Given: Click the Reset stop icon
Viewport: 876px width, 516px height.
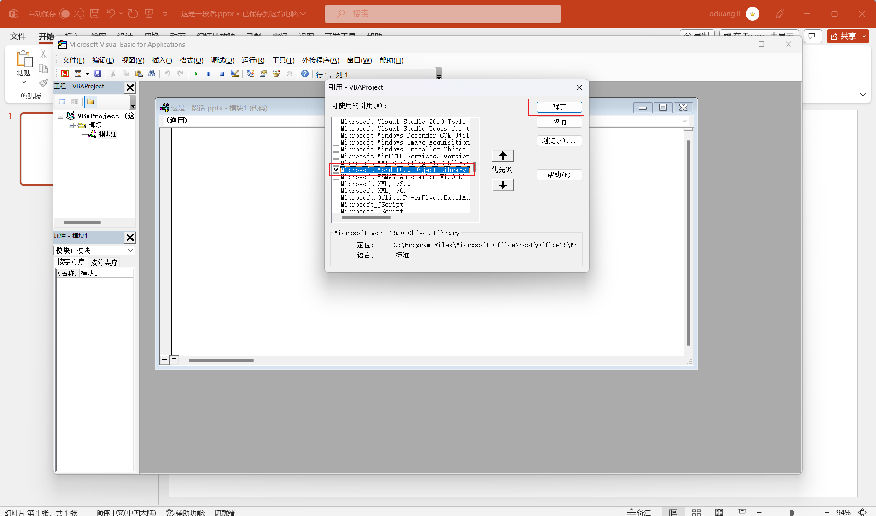Looking at the screenshot, I should 222,74.
